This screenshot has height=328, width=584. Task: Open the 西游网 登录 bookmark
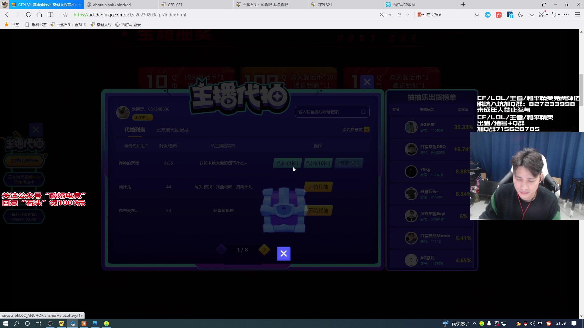pyautogui.click(x=128, y=25)
